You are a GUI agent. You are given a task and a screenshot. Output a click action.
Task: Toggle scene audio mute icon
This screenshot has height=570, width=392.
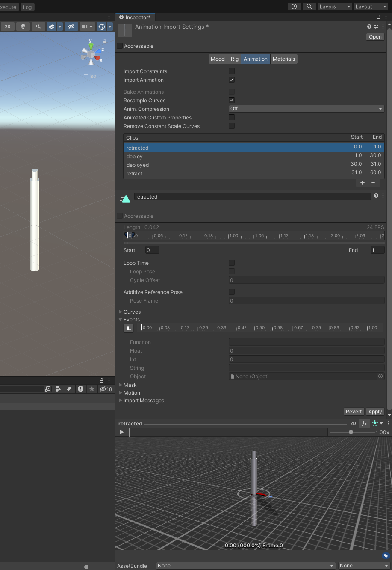click(38, 27)
